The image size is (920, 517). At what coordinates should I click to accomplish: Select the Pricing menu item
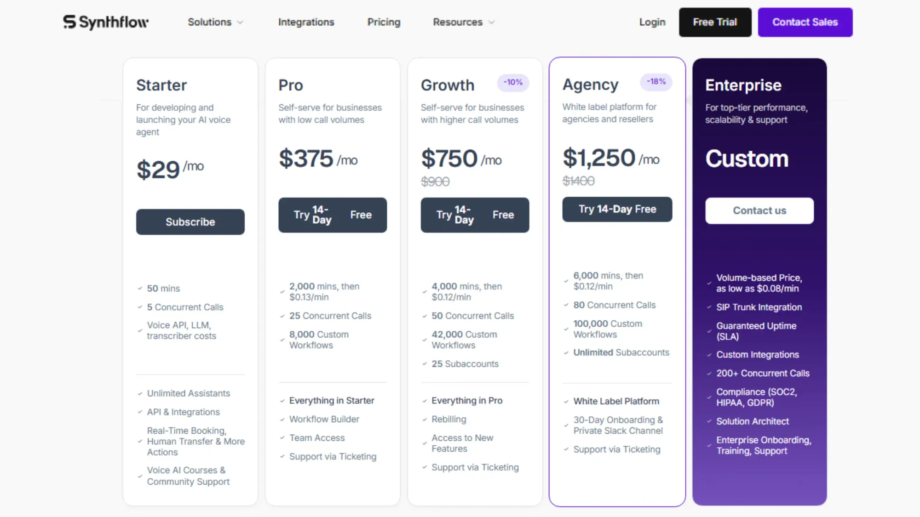click(x=384, y=22)
